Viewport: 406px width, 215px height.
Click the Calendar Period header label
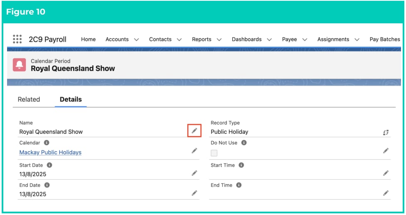tap(50, 61)
